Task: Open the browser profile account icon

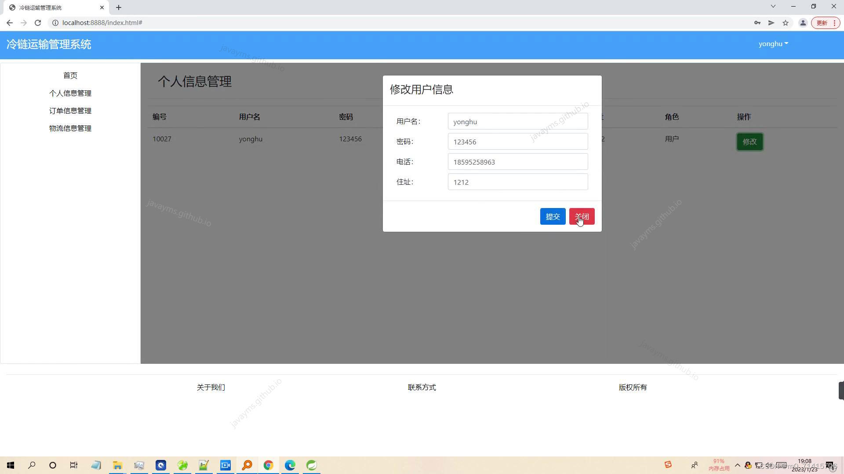Action: click(x=803, y=22)
